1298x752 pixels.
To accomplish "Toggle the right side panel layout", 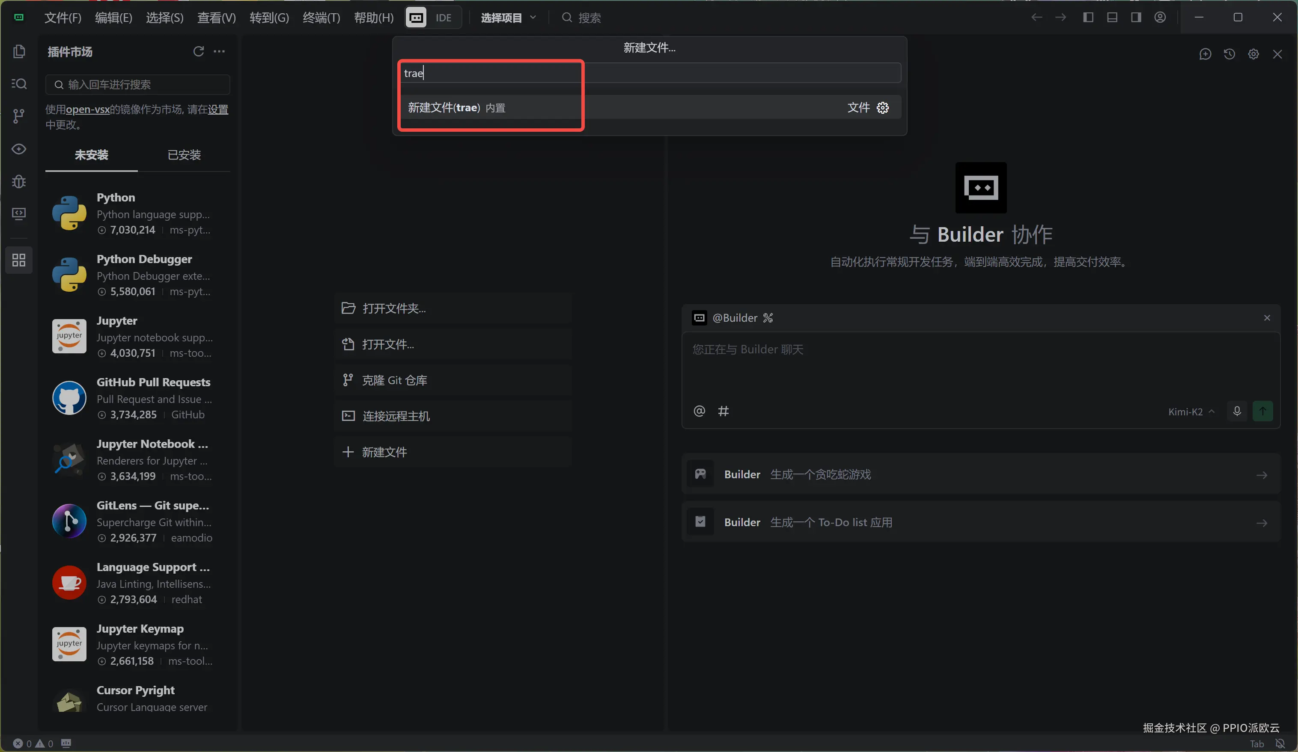I will click(1136, 18).
